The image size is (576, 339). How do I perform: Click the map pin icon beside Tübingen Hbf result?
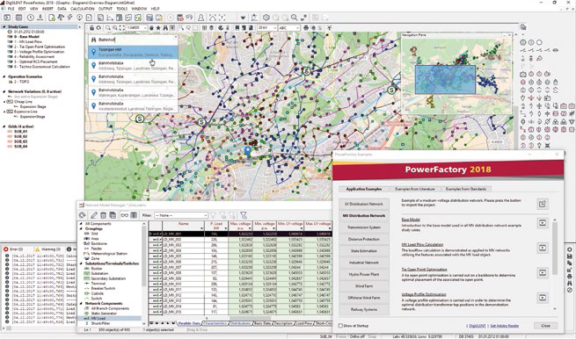[x=94, y=52]
